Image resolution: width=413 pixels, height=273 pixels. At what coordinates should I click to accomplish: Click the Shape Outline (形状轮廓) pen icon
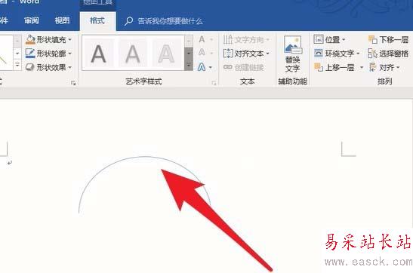(x=30, y=54)
